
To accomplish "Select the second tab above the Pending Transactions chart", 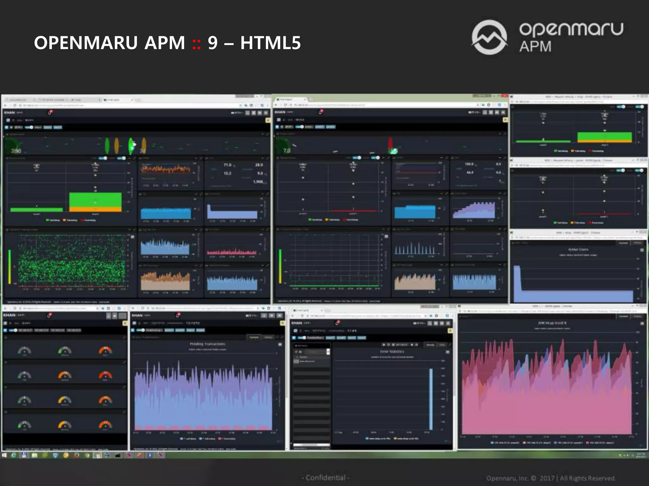I will tap(268, 337).
